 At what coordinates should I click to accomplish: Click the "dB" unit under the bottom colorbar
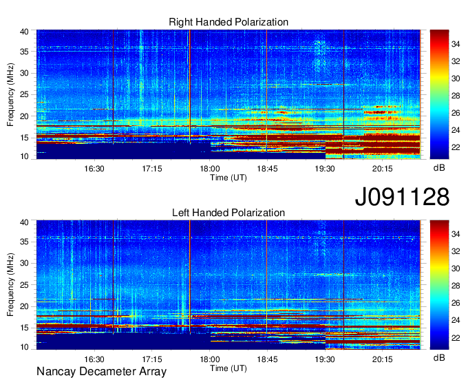[439, 357]
